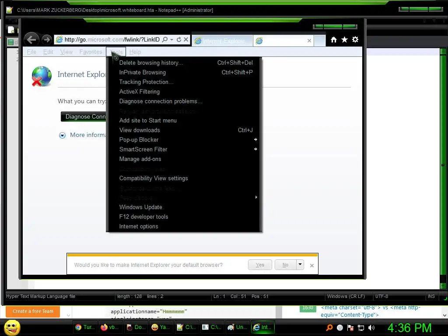Open Manage add-ons menu entry
448x336 pixels.
[x=184, y=159]
